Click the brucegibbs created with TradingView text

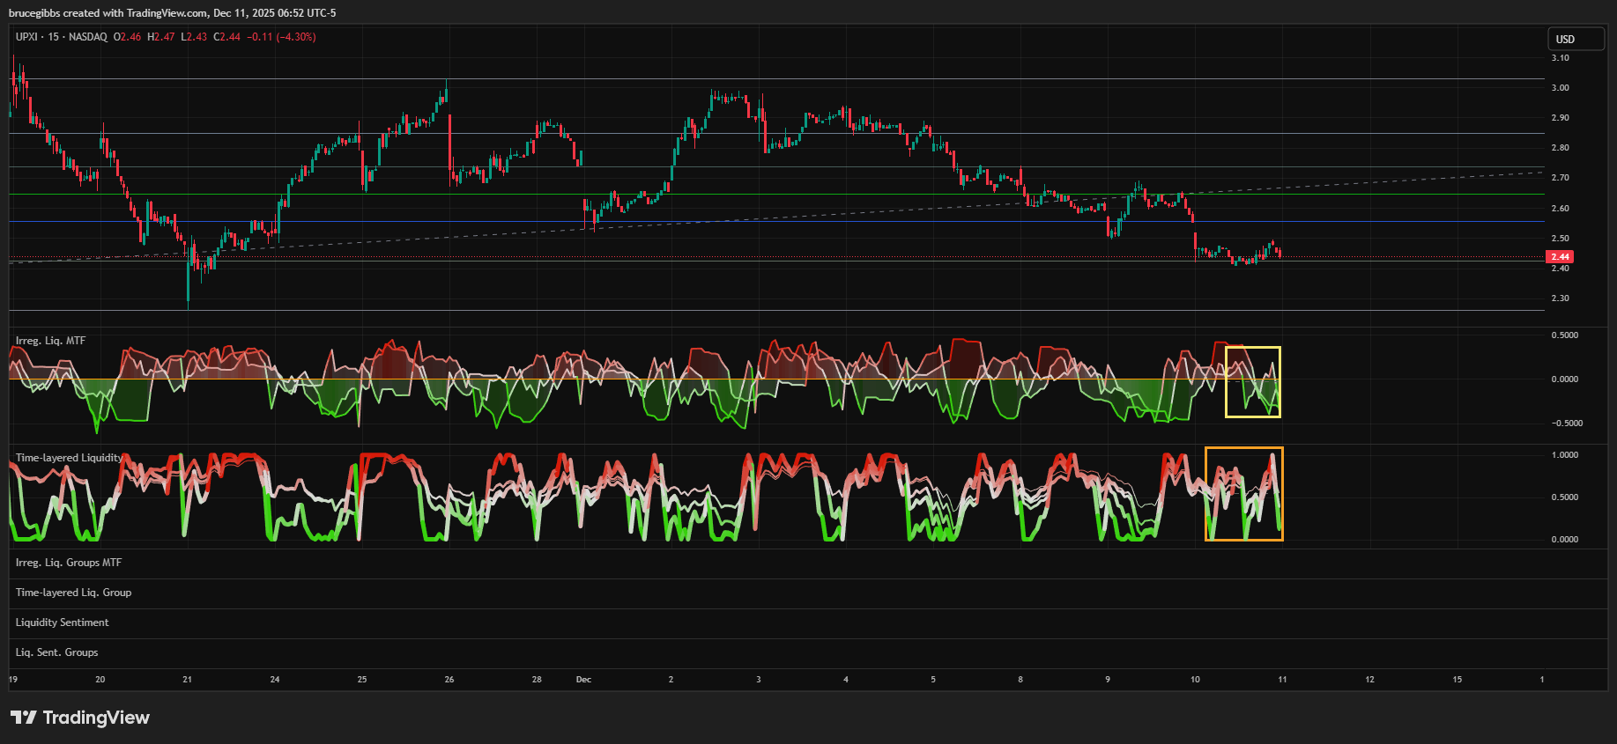172,13
